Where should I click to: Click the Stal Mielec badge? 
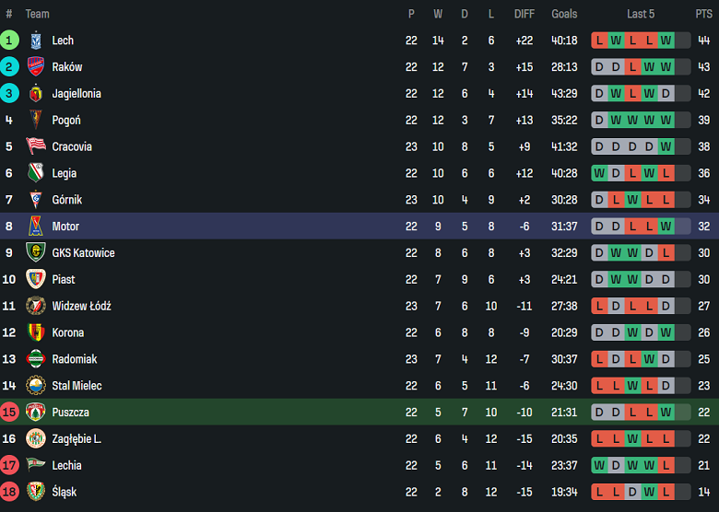[36, 386]
